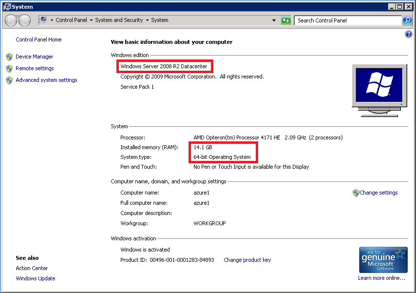Screen dimensions: 416x293
Task: Click the AMD Opteron processor value
Action: 268,137
